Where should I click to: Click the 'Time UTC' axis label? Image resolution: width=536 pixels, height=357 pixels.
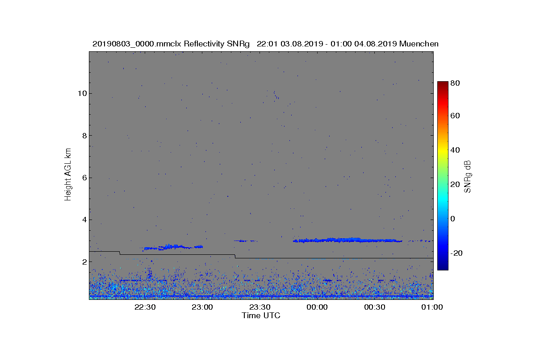(261, 315)
